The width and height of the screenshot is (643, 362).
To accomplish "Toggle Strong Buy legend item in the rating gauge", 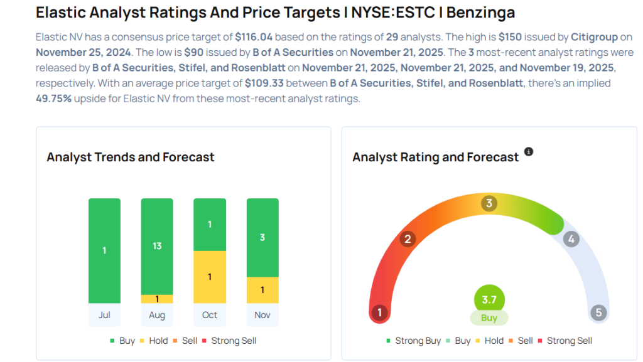I will pos(413,341).
